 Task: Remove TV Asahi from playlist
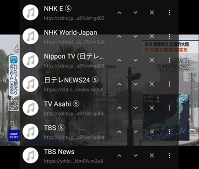[x=152, y=108]
